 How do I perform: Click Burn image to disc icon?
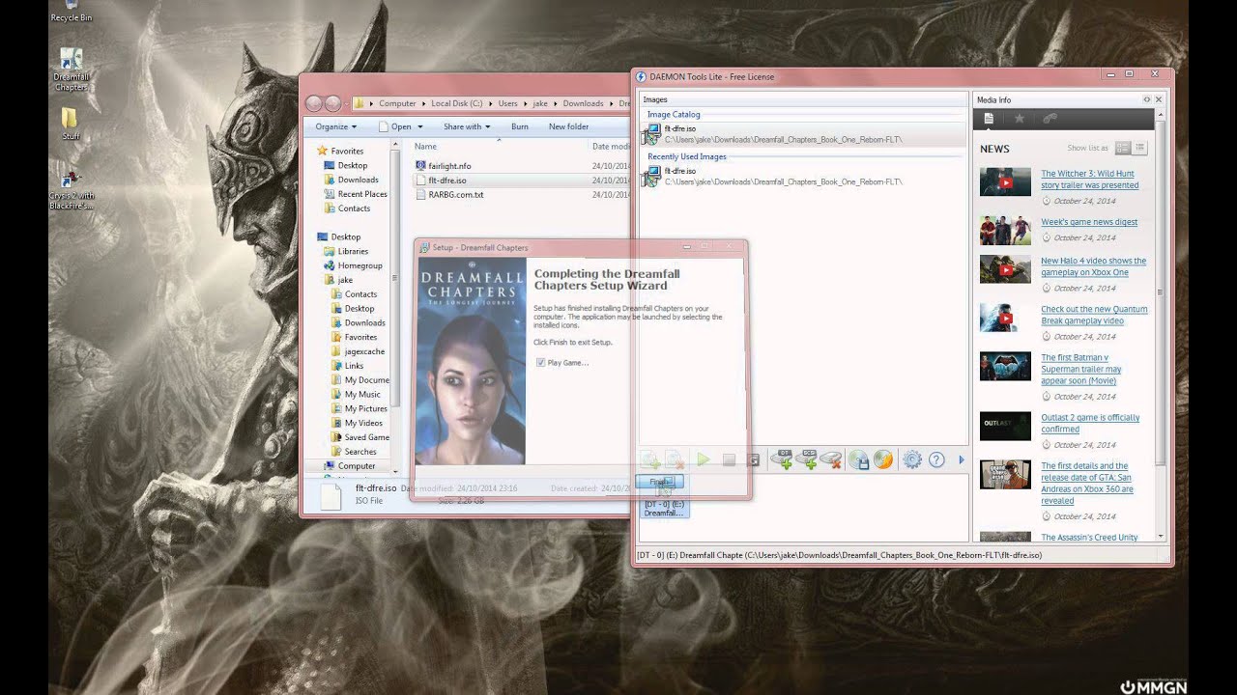tap(883, 460)
